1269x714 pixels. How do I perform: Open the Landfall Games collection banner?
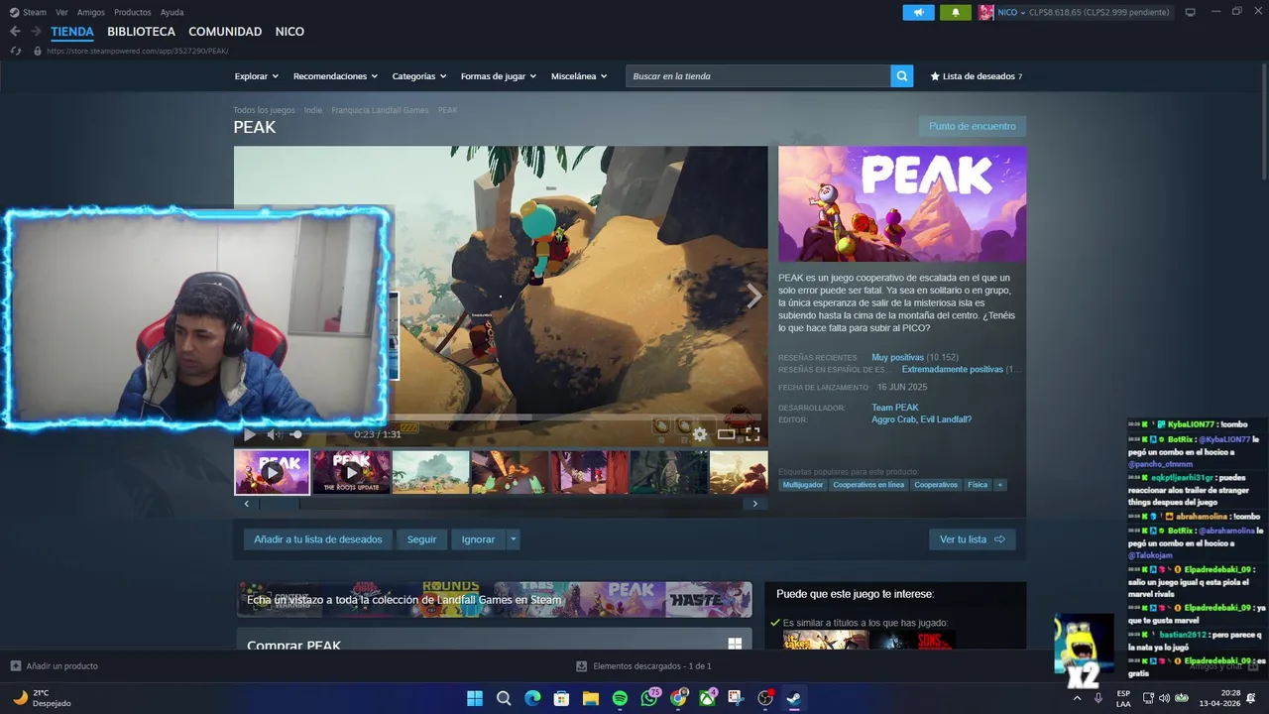pos(494,599)
